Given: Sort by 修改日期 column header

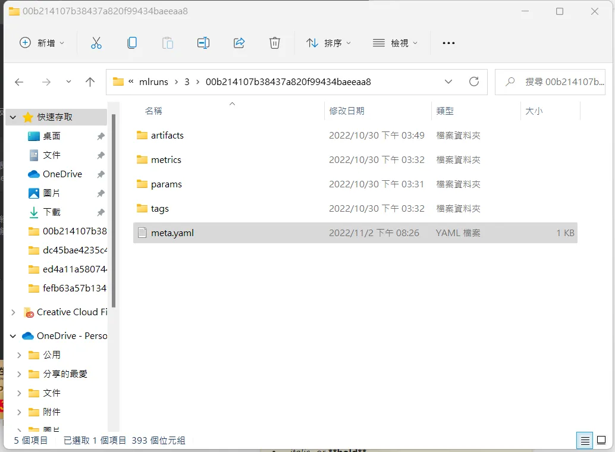Looking at the screenshot, I should click(347, 111).
